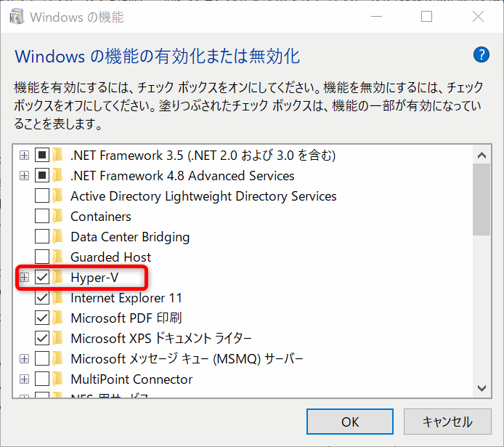Enable the Containers checkbox

[x=42, y=216]
